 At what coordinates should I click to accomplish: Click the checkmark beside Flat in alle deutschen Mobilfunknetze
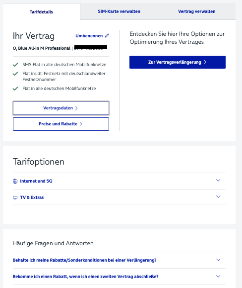point(15,89)
